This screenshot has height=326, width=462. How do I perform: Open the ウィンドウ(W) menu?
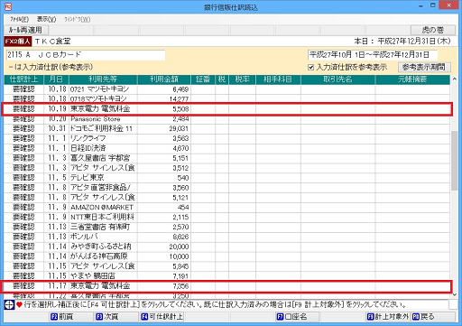coord(77,19)
